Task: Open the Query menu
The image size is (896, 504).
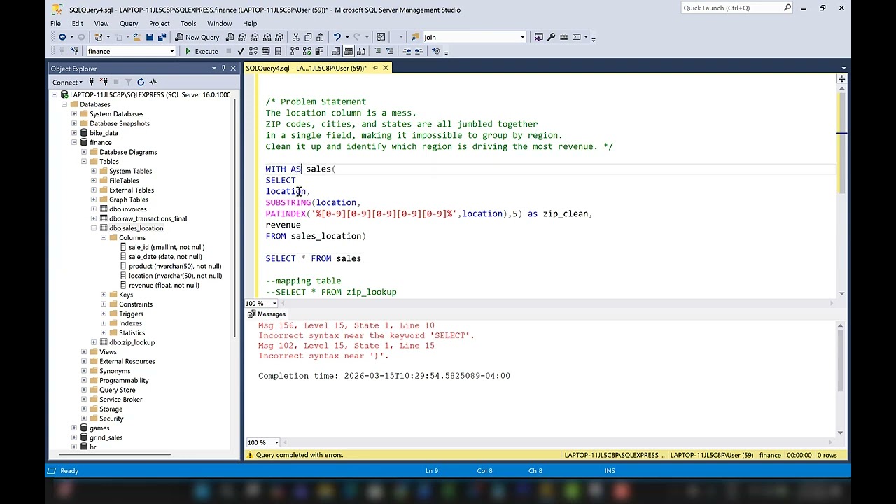Action: (129, 23)
